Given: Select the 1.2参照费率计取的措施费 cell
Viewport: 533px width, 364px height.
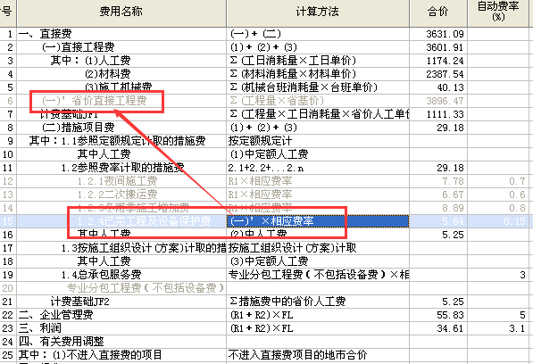Looking at the screenshot, I should click(x=122, y=168).
